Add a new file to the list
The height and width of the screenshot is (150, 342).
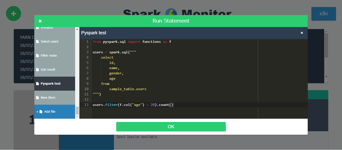click(55, 112)
